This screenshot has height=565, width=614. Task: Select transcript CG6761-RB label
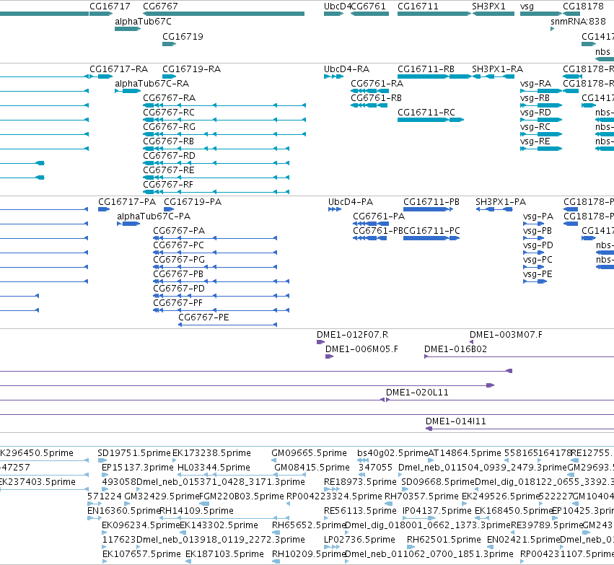377,98
